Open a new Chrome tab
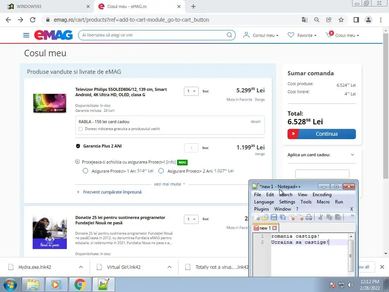 coord(193,7)
